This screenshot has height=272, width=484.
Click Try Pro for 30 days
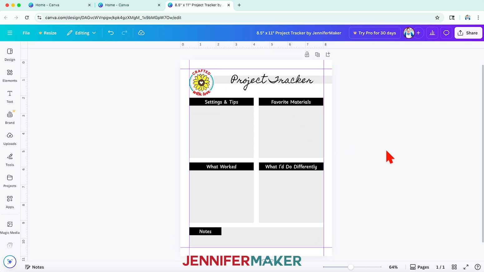pos(374,33)
